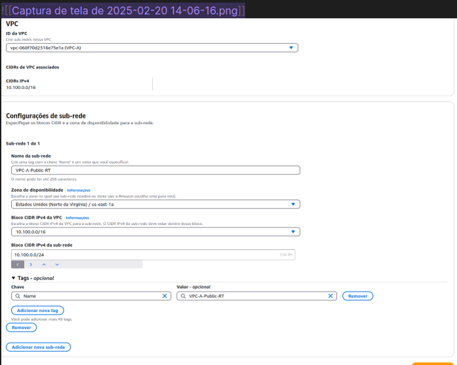Click Informações link beside Bloco CIDR IPv4 da VPC
Viewport: 457px width, 365px height.
coord(77,218)
